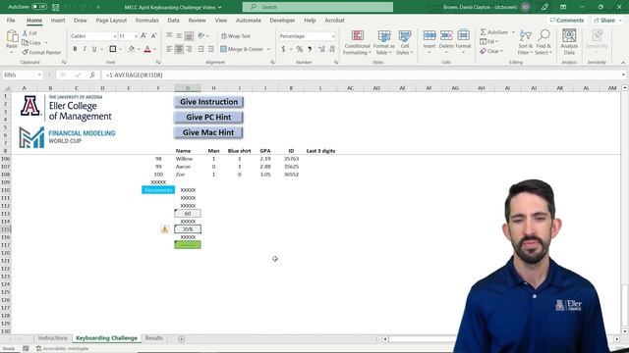Screen dimensions: 629x353
Task: Click Format cells icon
Action: coord(463,35)
